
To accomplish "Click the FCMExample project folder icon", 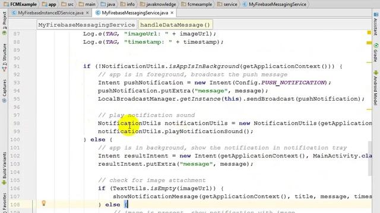I will pos(7,4).
